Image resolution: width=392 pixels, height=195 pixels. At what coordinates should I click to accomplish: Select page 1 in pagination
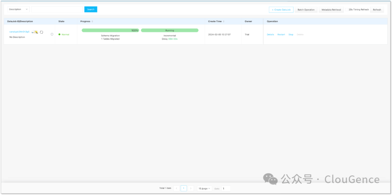tap(184, 188)
